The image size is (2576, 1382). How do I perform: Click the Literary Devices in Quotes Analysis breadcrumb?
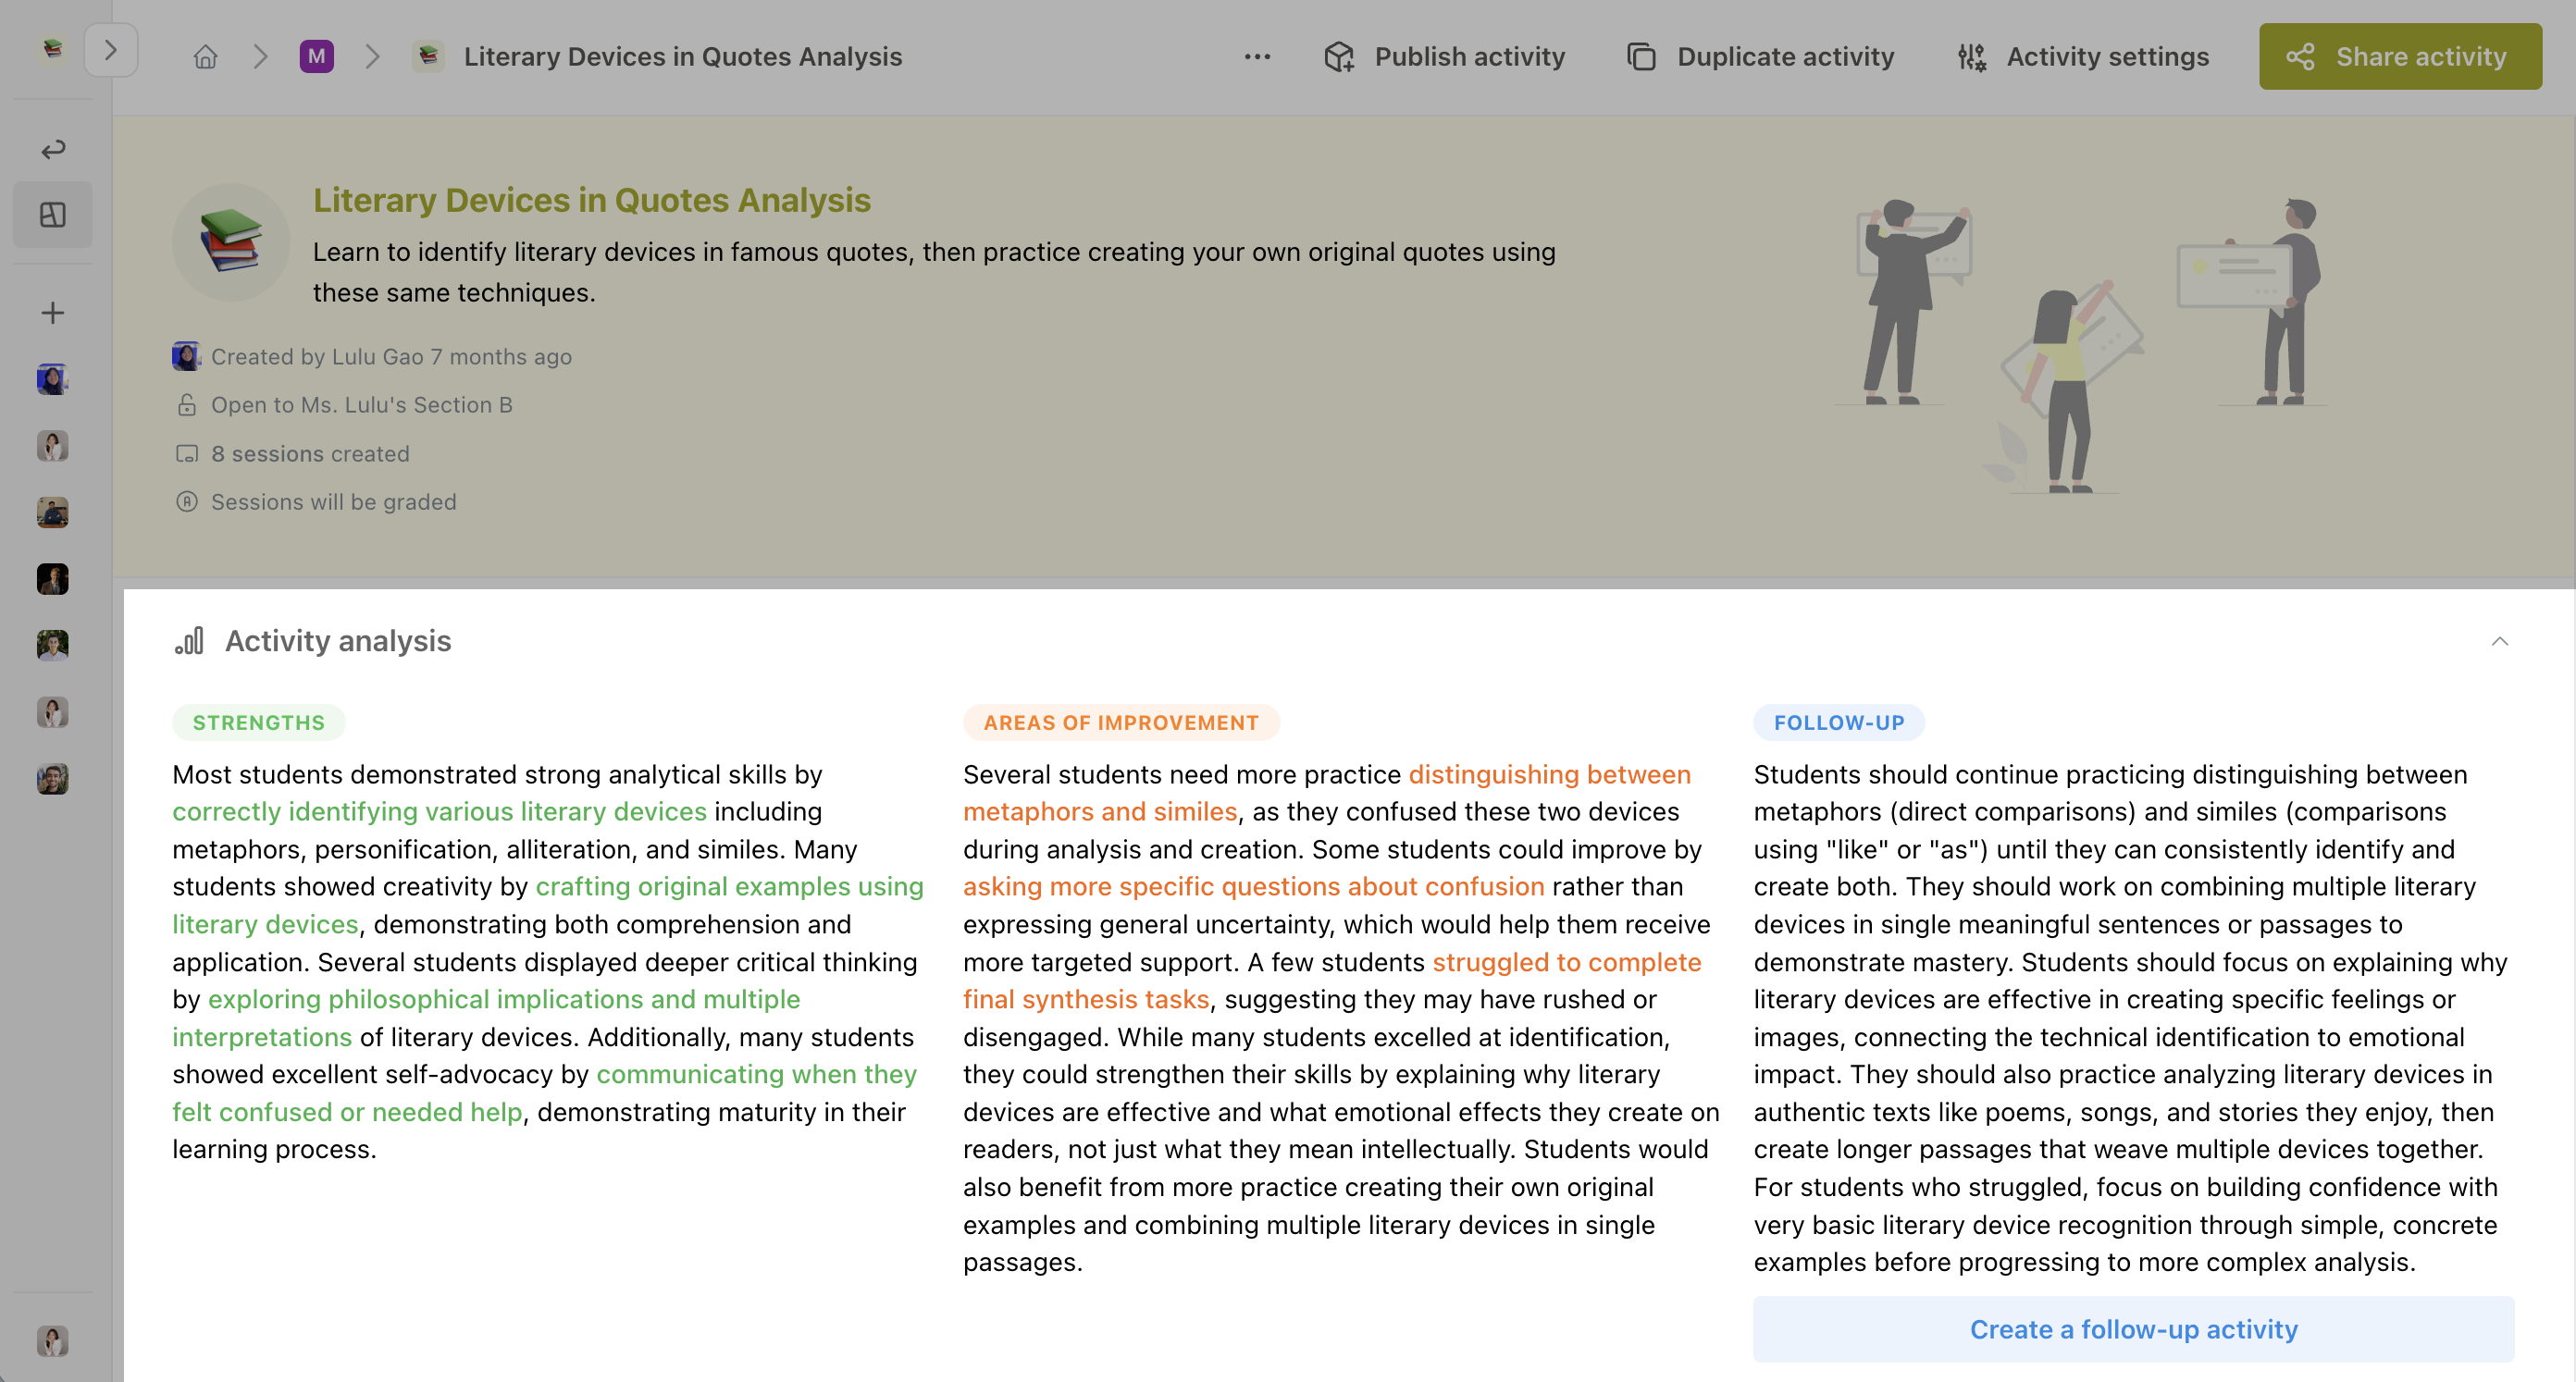tap(682, 57)
